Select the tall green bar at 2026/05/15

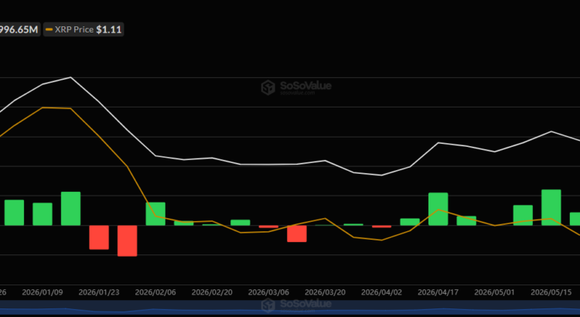(551, 207)
